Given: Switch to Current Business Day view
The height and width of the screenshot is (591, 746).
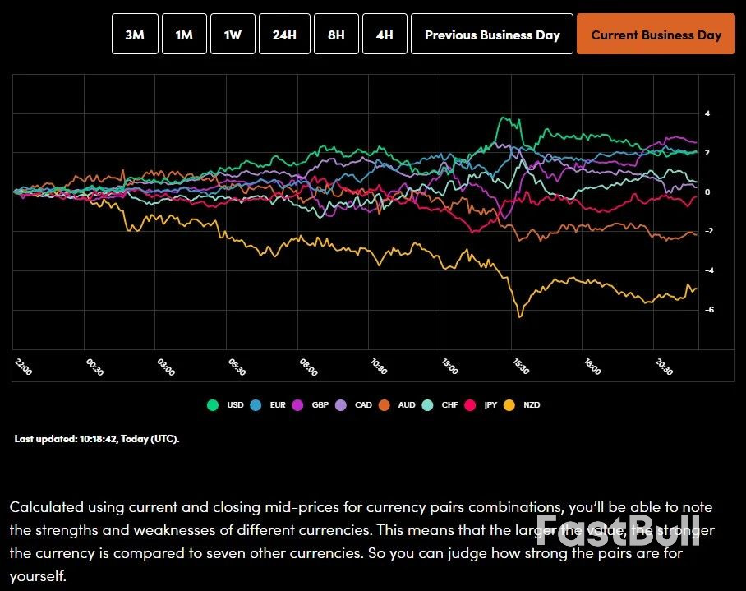Looking at the screenshot, I should click(x=655, y=34).
